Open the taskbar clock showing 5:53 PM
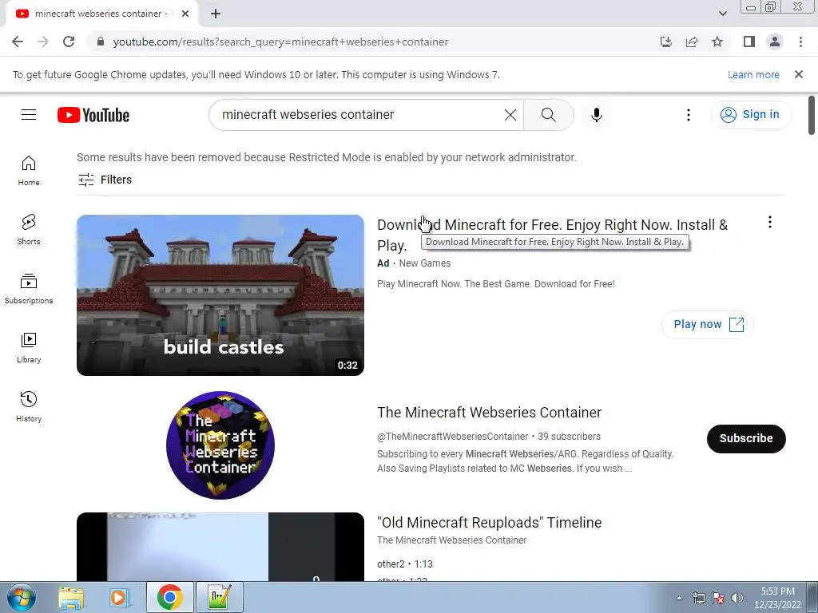Image resolution: width=818 pixels, height=613 pixels. pos(776,598)
